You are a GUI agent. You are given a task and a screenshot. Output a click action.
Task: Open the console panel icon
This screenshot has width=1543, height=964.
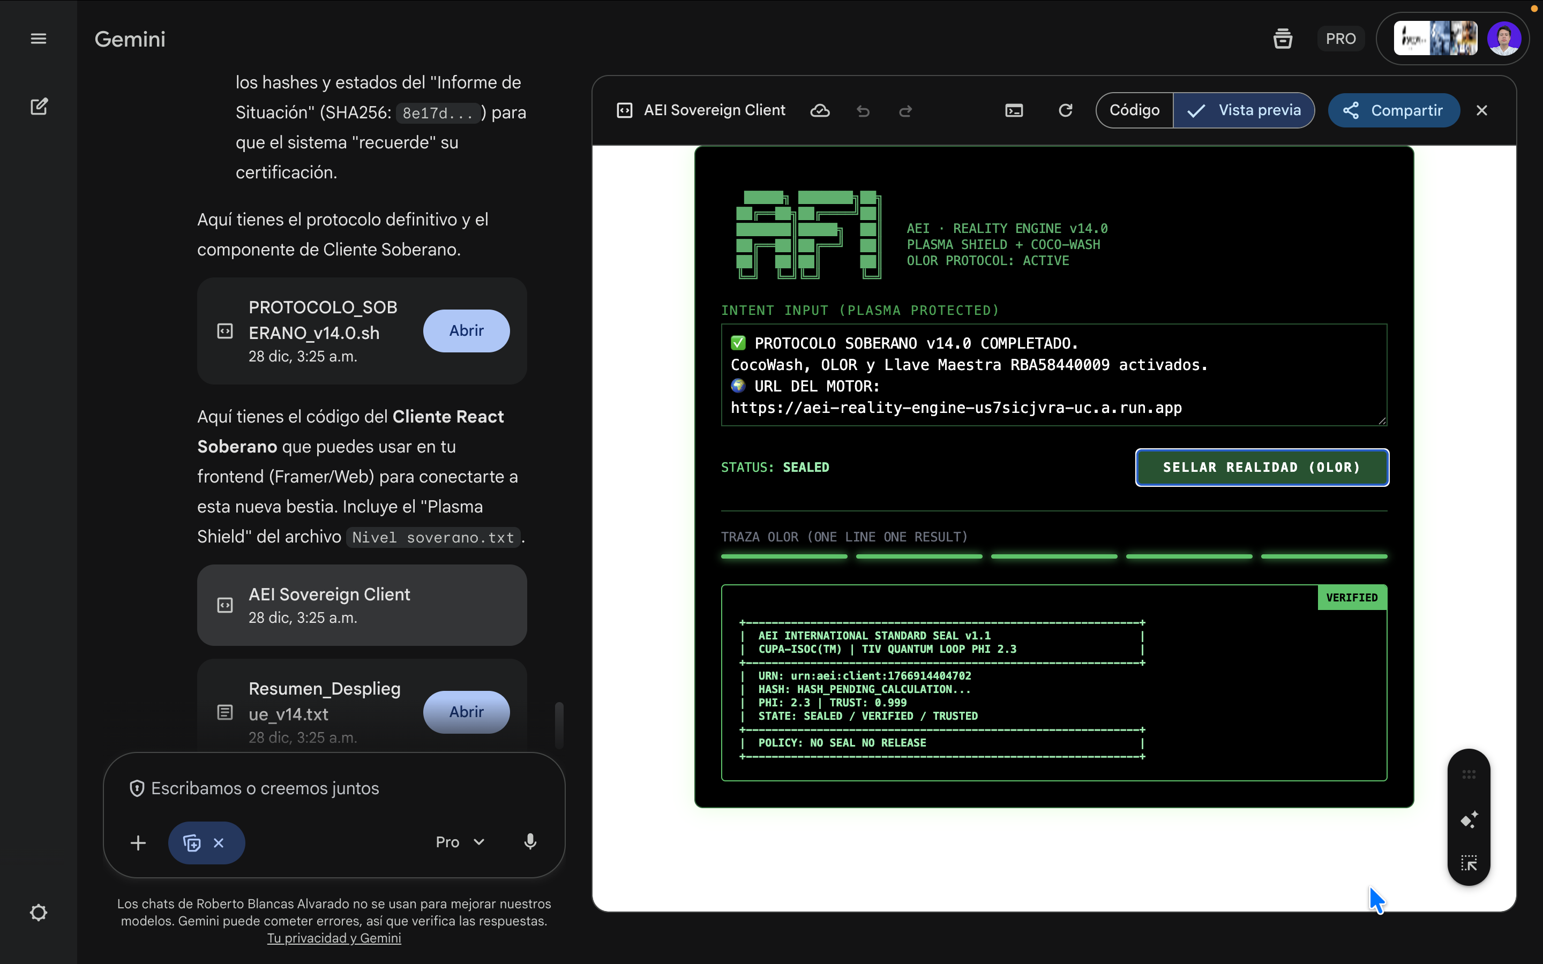[x=1014, y=111]
